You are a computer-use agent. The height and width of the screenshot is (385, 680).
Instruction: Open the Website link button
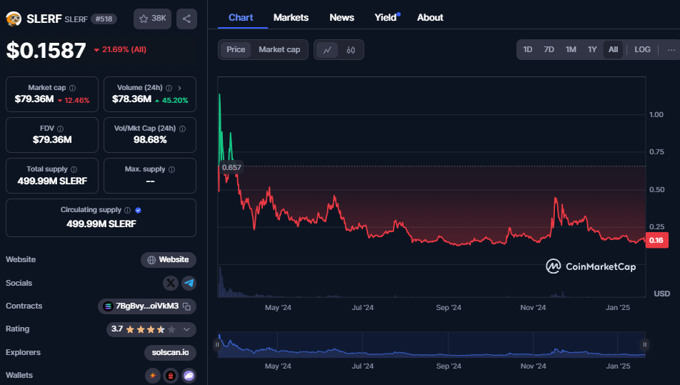[169, 260]
